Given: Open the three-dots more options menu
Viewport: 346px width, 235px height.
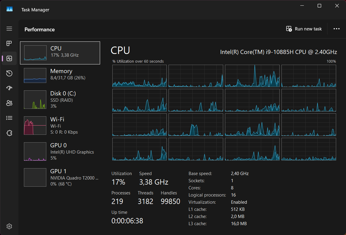Looking at the screenshot, I should [336, 29].
